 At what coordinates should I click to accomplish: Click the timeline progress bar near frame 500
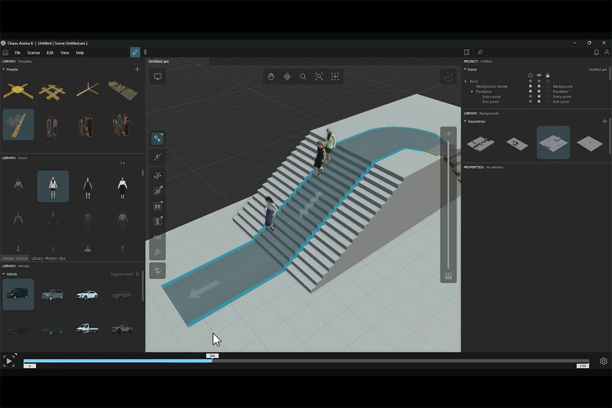pyautogui.click(x=212, y=361)
